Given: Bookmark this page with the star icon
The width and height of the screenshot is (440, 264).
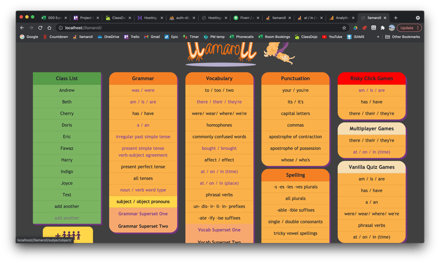Looking at the screenshot, I should 344,28.
